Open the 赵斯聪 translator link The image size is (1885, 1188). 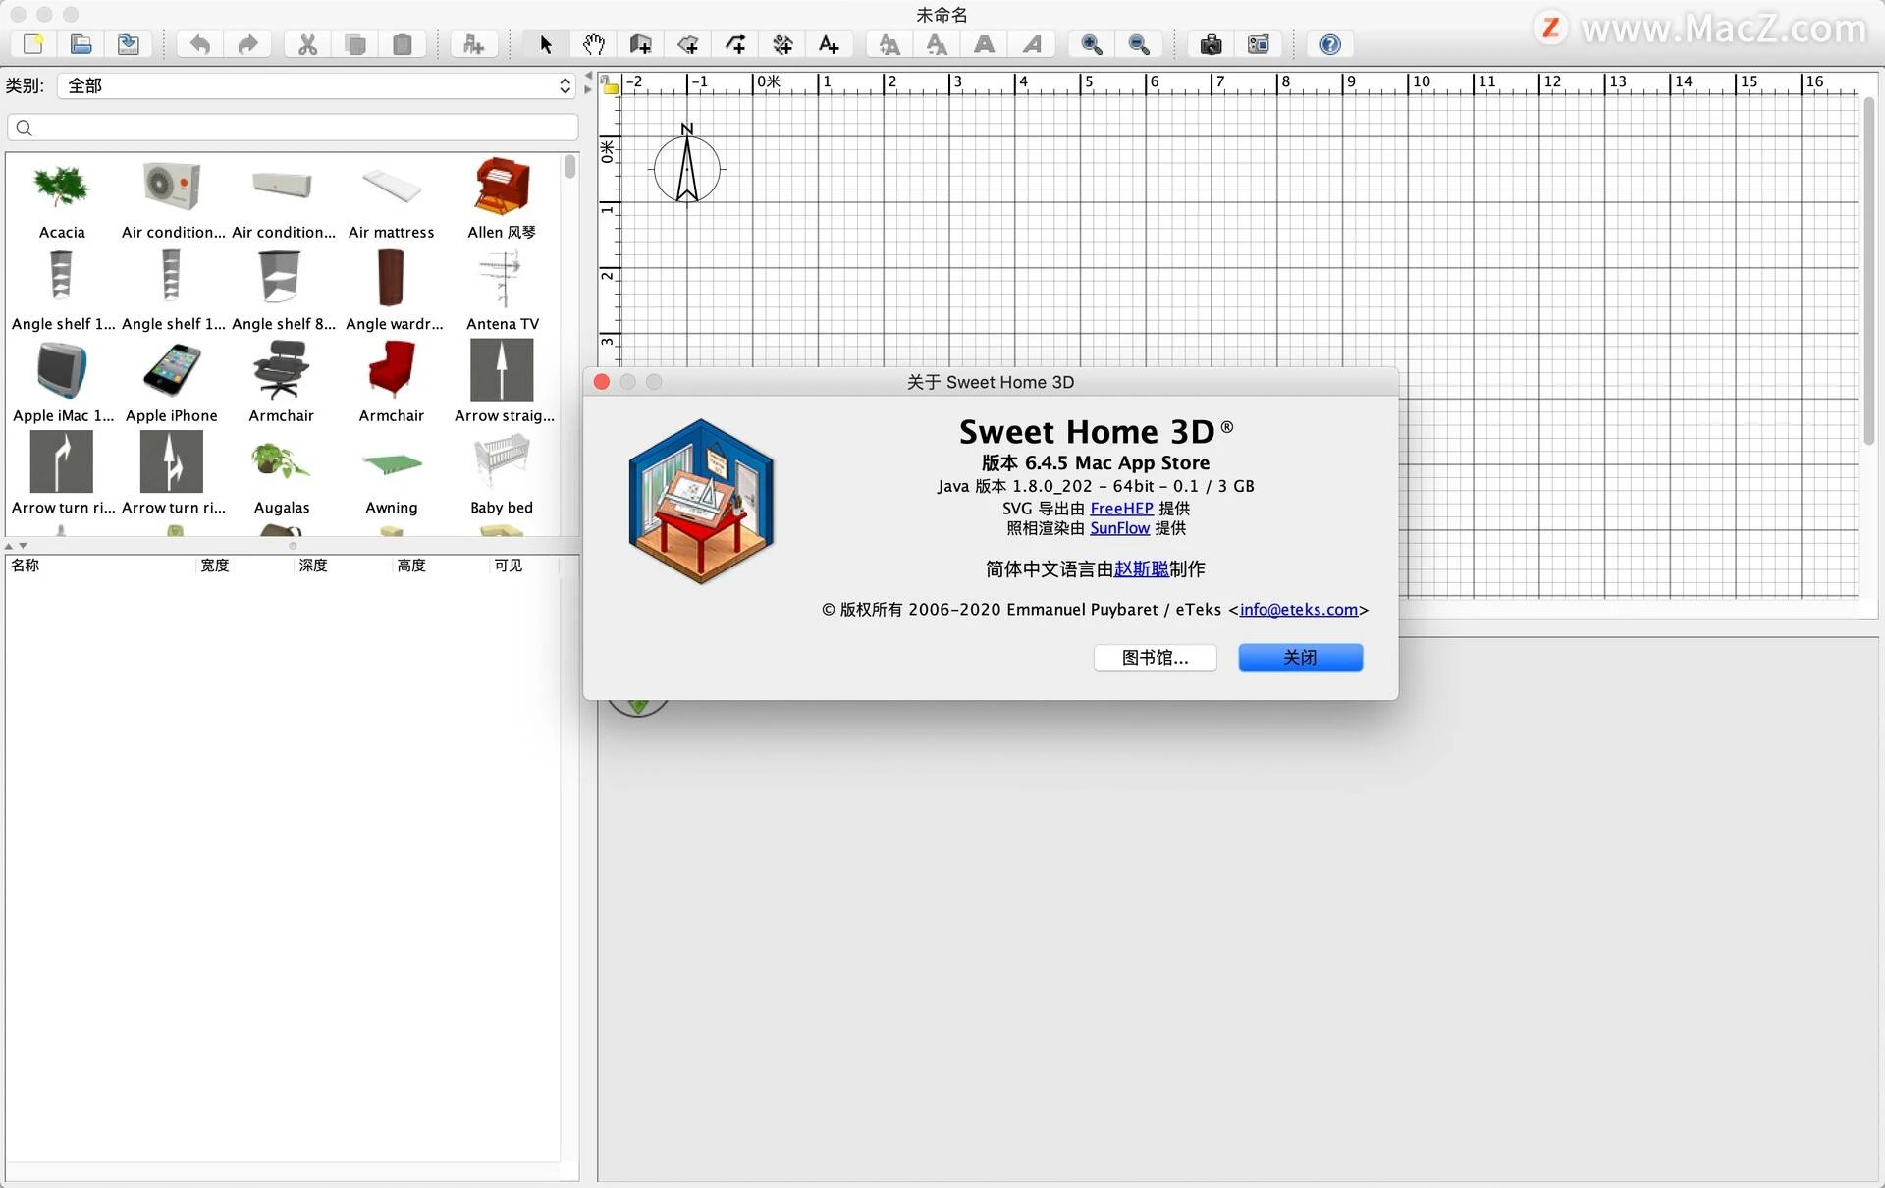pos(1141,569)
